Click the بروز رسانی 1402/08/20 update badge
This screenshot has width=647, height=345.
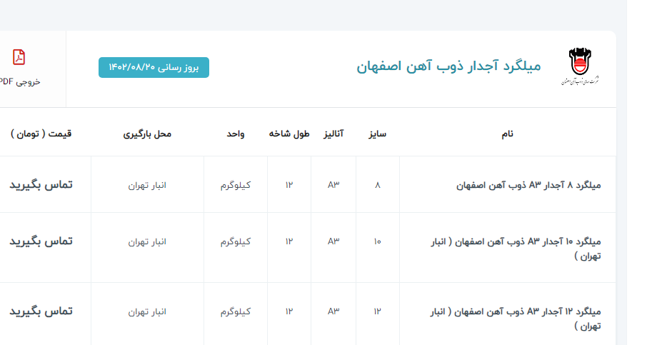[154, 67]
